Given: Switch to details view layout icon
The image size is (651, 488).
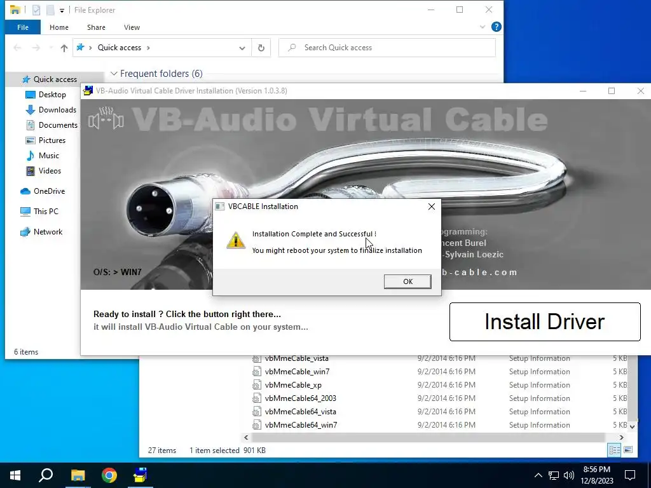Looking at the screenshot, I should [x=615, y=450].
